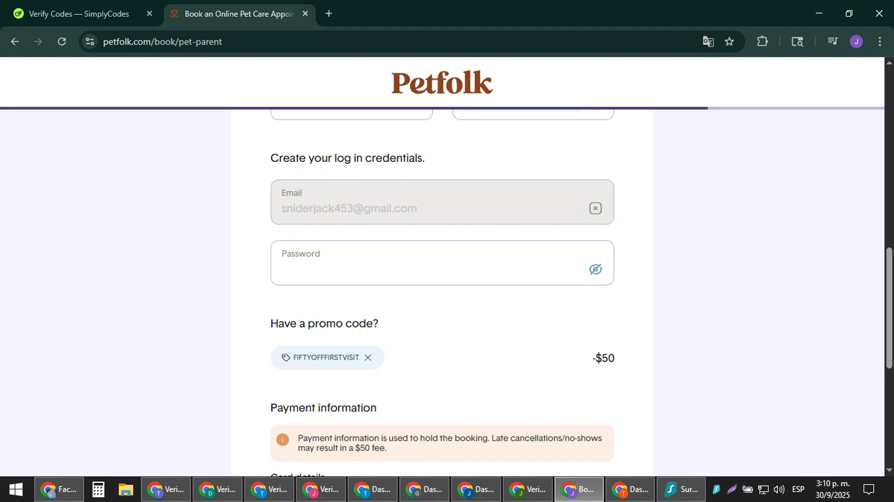Close the Book an Online Pet Care tab
Viewport: 894px width, 502px height.
pyautogui.click(x=305, y=14)
